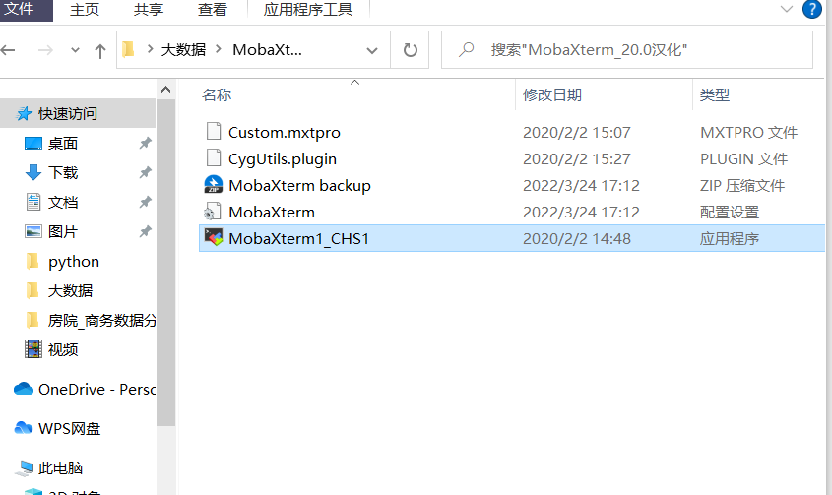The image size is (832, 495).
Task: Open recent locations dropdown arrow
Action: click(x=75, y=50)
